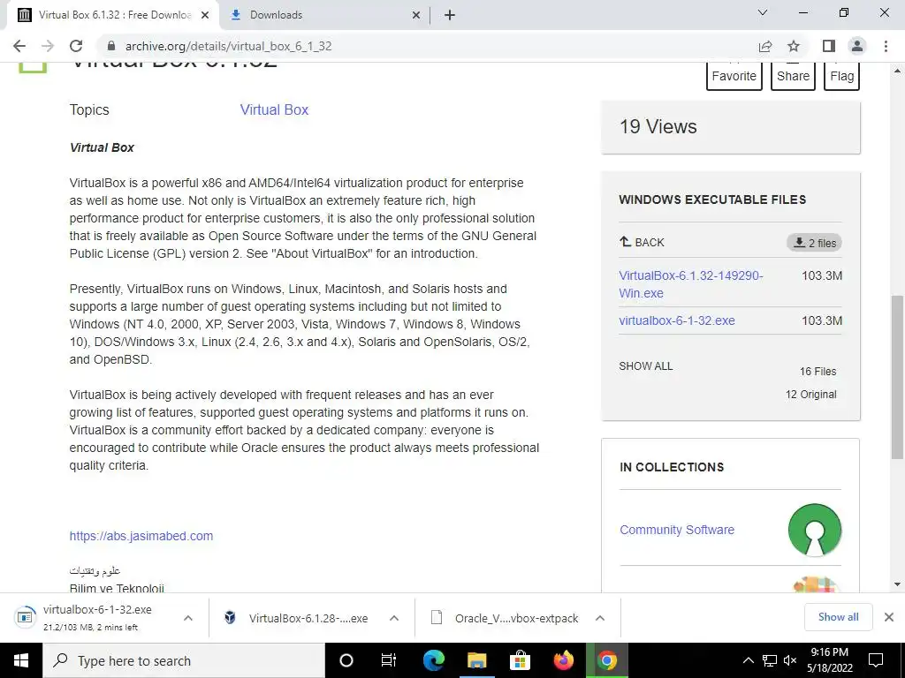905x678 pixels.
Task: Click the Community Software green logo
Action: pos(814,530)
